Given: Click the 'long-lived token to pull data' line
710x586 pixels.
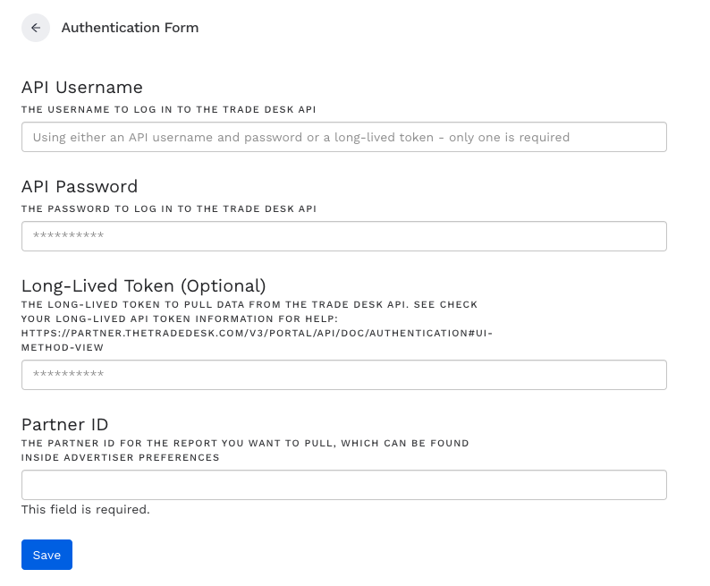Looking at the screenshot, I should (x=249, y=305).
